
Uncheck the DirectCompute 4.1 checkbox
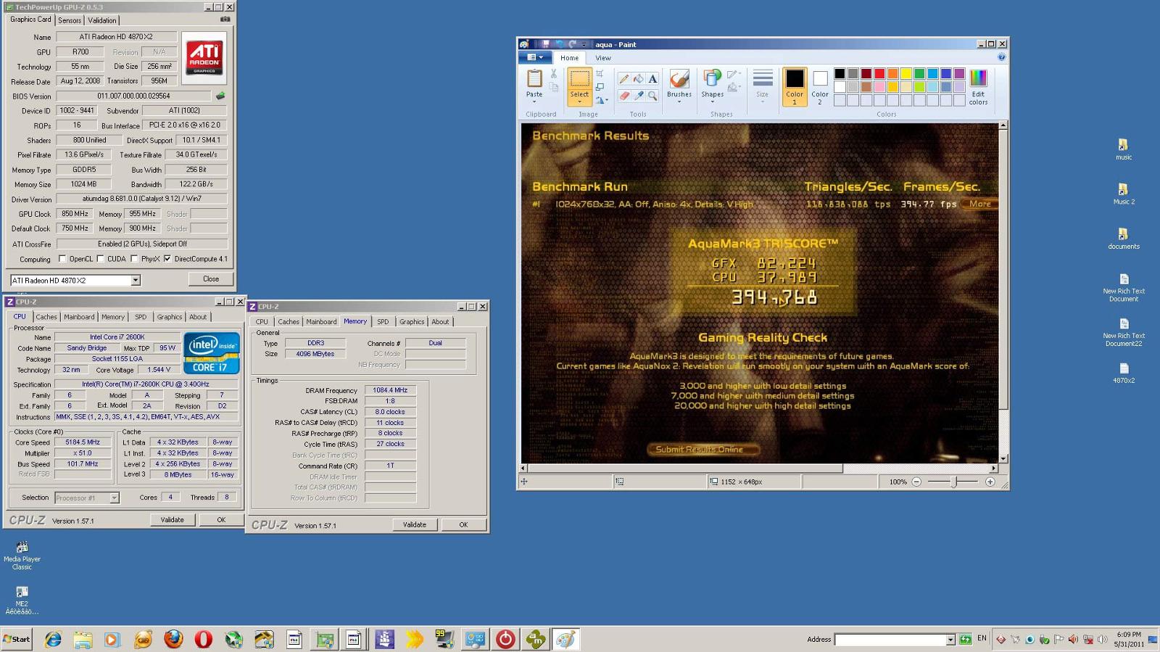point(167,258)
